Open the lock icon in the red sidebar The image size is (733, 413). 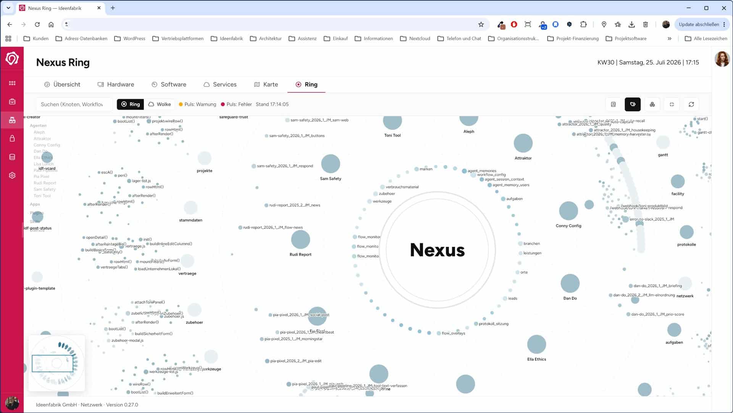pos(12,138)
